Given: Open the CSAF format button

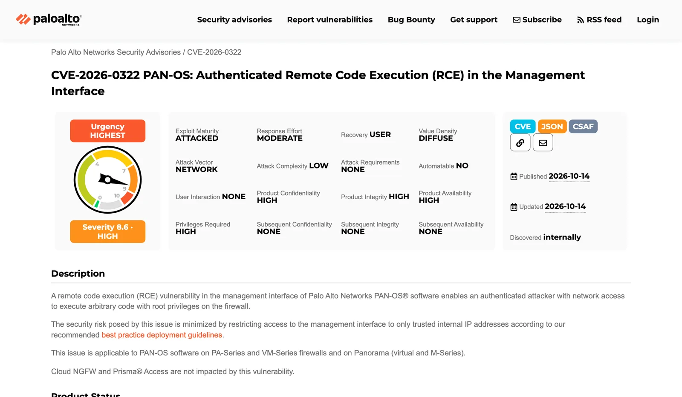Looking at the screenshot, I should 583,126.
